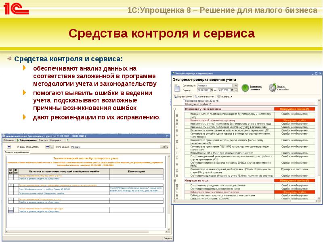Open calendar for start date 01.01.2008

pos(211,90)
